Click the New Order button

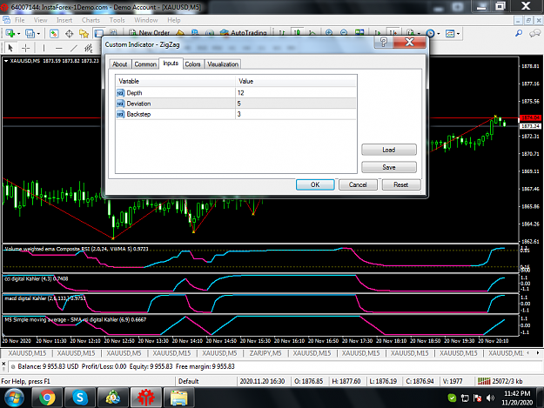click(x=149, y=33)
